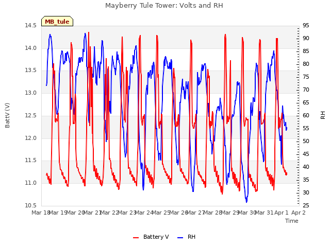Click the Mar 28 date tick label

tap(213, 213)
